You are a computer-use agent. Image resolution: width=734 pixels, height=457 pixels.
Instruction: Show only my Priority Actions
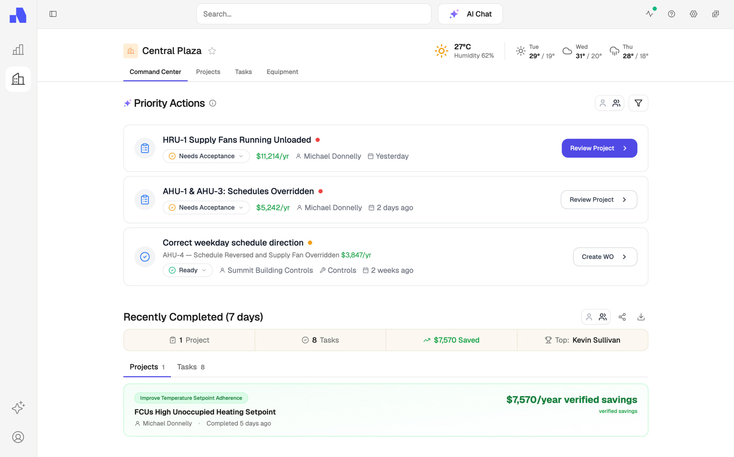602,103
